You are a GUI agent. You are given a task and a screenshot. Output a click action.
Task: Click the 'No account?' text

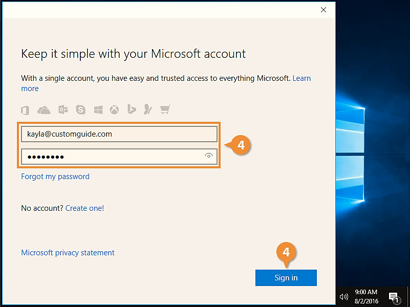click(x=42, y=208)
